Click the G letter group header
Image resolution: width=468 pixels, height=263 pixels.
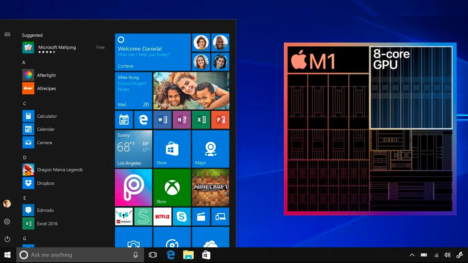[x=24, y=239]
